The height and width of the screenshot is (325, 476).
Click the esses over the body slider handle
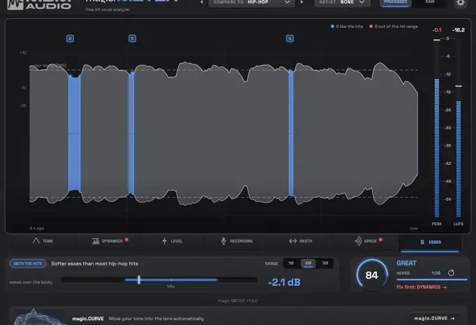click(x=139, y=280)
